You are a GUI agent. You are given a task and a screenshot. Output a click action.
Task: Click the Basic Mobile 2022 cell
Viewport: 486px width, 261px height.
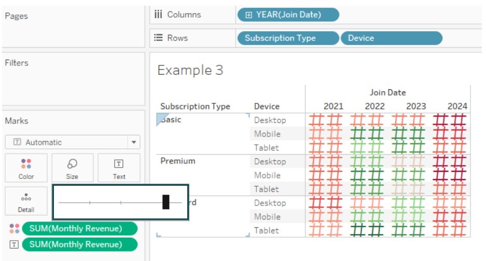pos(367,133)
